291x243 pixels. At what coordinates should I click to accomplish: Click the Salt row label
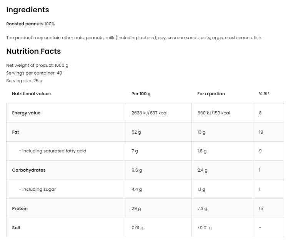click(x=16, y=228)
